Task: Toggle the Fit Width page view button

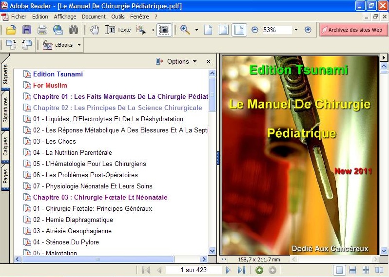Action: (239, 30)
